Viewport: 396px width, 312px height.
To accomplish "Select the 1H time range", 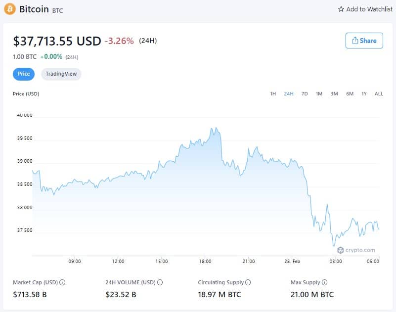I will click(x=273, y=94).
